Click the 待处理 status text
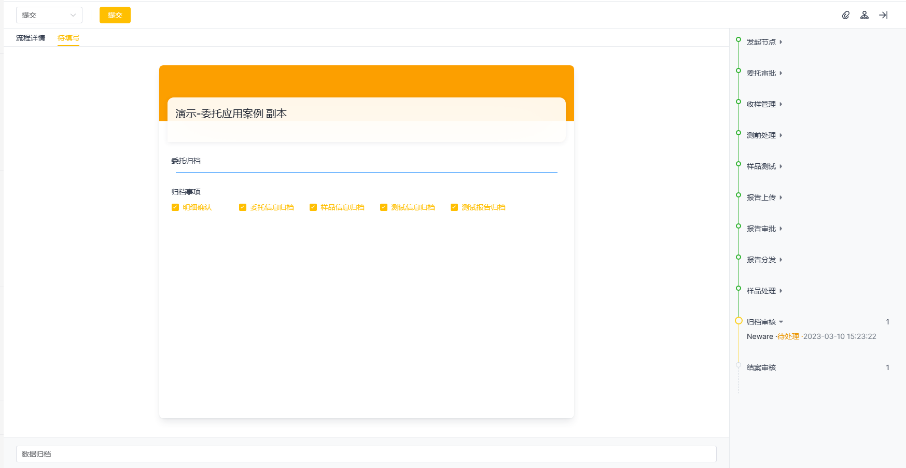Viewport: 906px width, 468px height. tap(788, 336)
